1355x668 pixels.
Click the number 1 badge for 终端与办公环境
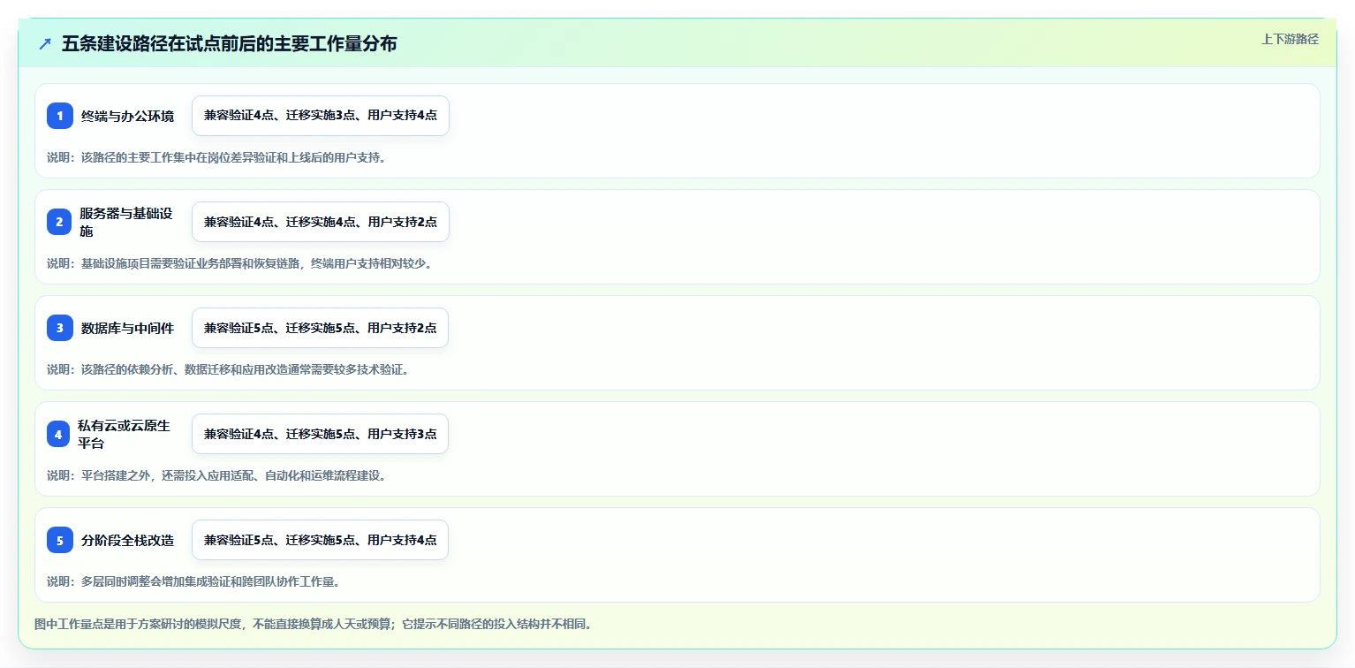point(60,116)
